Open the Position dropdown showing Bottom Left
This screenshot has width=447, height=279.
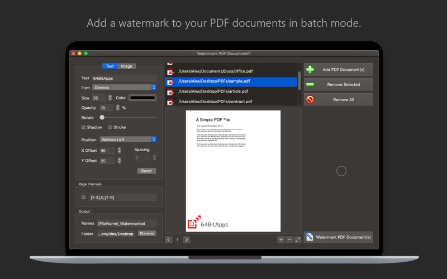[128, 139]
